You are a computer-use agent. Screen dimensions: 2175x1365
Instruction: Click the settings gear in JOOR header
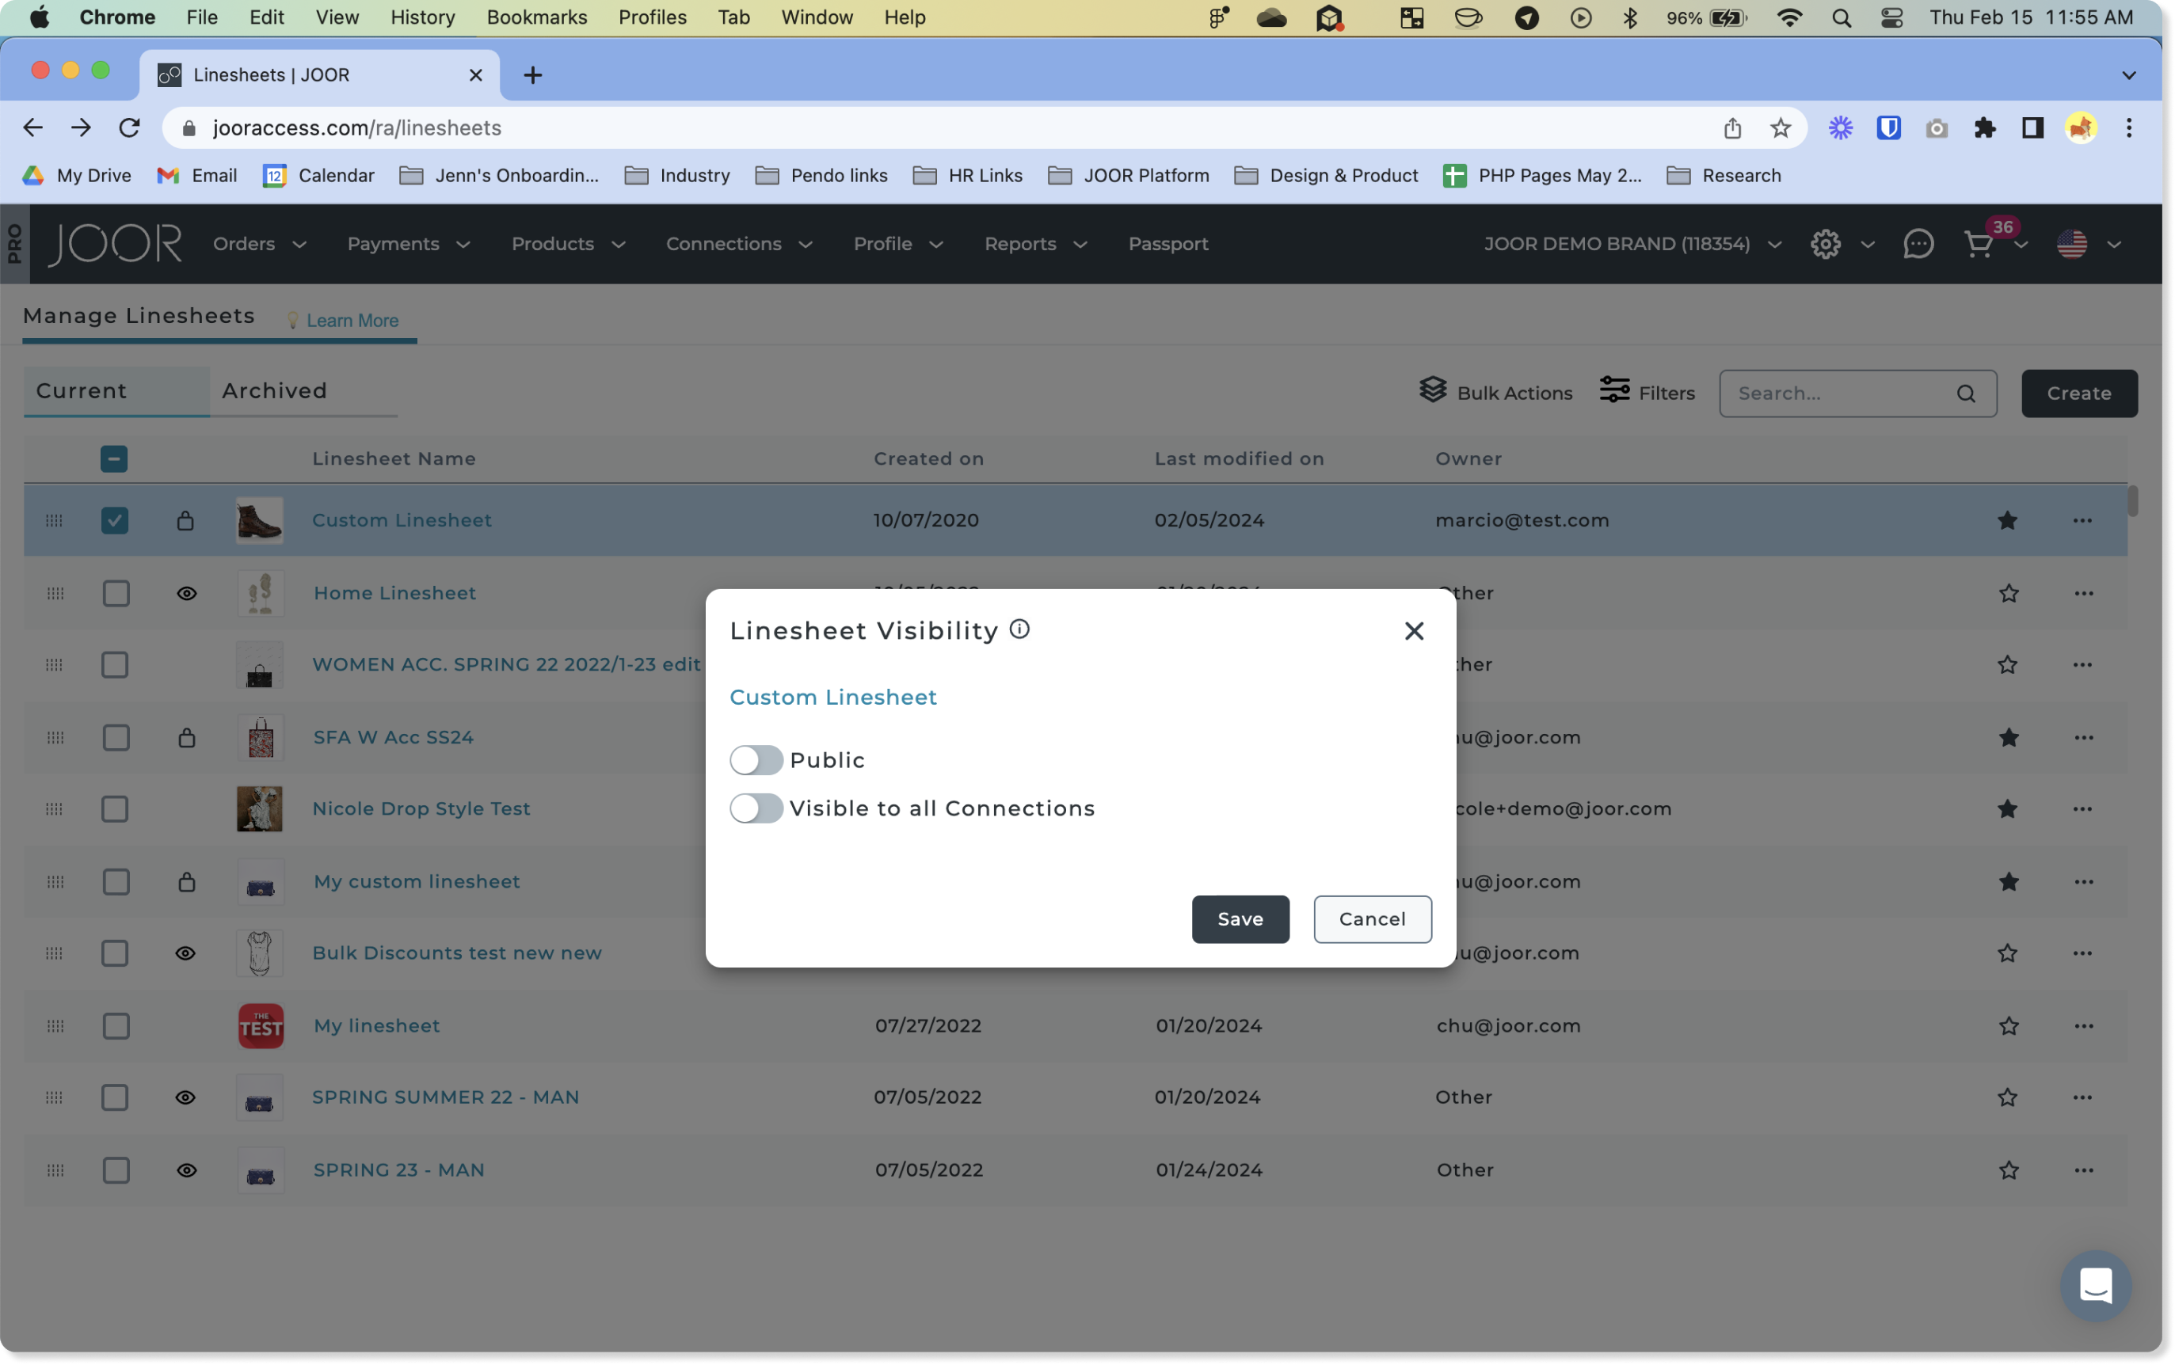pos(1825,244)
